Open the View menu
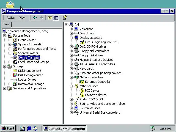The height and width of the screenshot is (132, 176). tap(22, 18)
